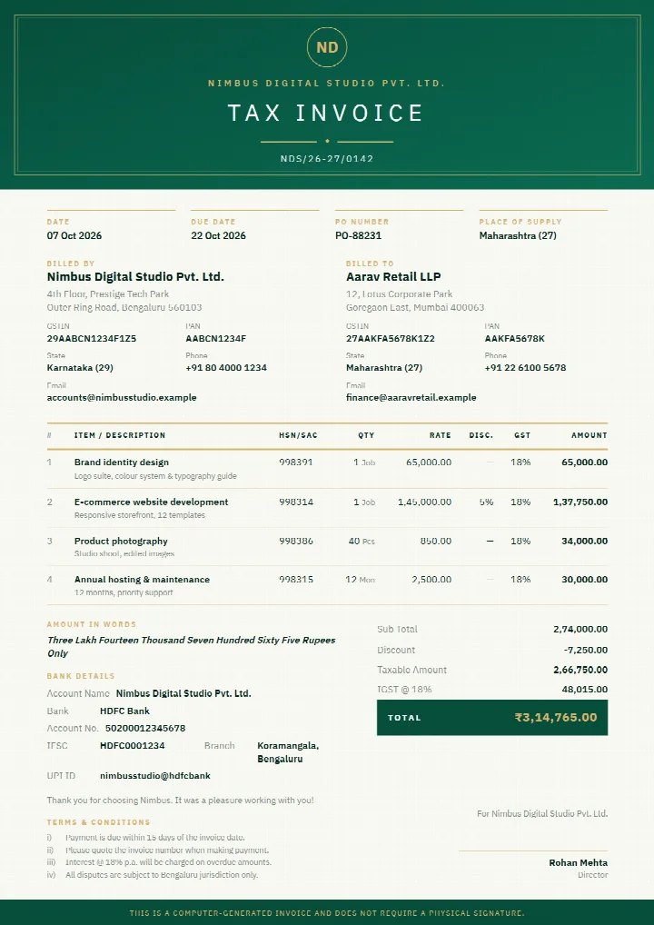This screenshot has width=654, height=925.
Task: Select account number 50200012345678
Action: click(x=145, y=729)
